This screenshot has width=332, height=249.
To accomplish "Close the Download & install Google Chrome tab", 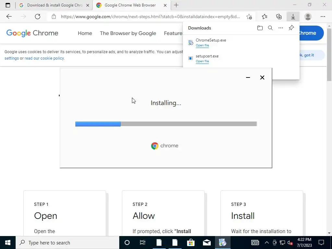I will click(88, 5).
